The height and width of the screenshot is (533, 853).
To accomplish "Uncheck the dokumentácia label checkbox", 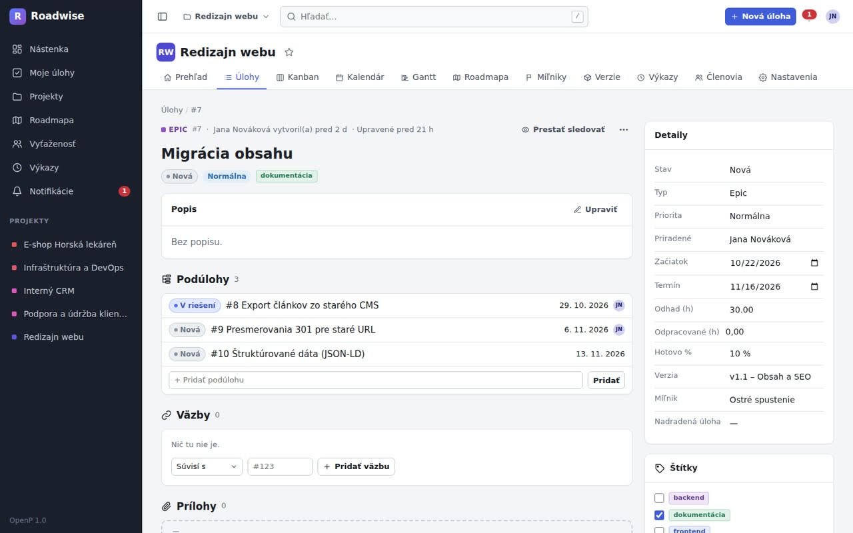I will click(x=659, y=515).
